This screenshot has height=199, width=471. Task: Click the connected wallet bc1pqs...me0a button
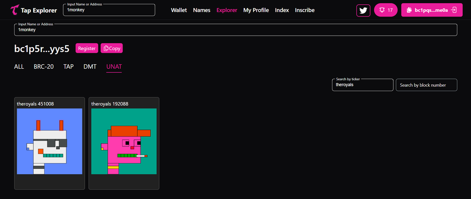click(x=432, y=10)
